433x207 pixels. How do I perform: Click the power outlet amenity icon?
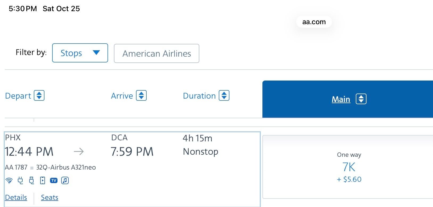coord(20,181)
